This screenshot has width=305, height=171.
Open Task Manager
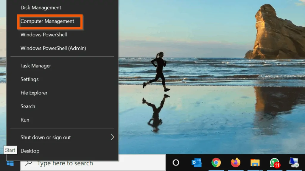click(x=62, y=66)
